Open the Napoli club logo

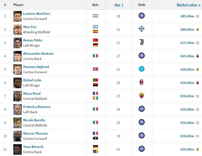tap(141, 69)
